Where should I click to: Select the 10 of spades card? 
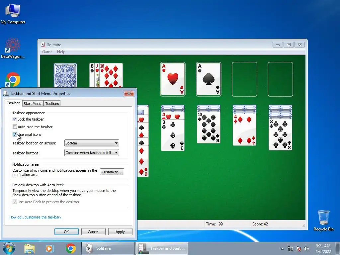pyautogui.click(x=209, y=127)
